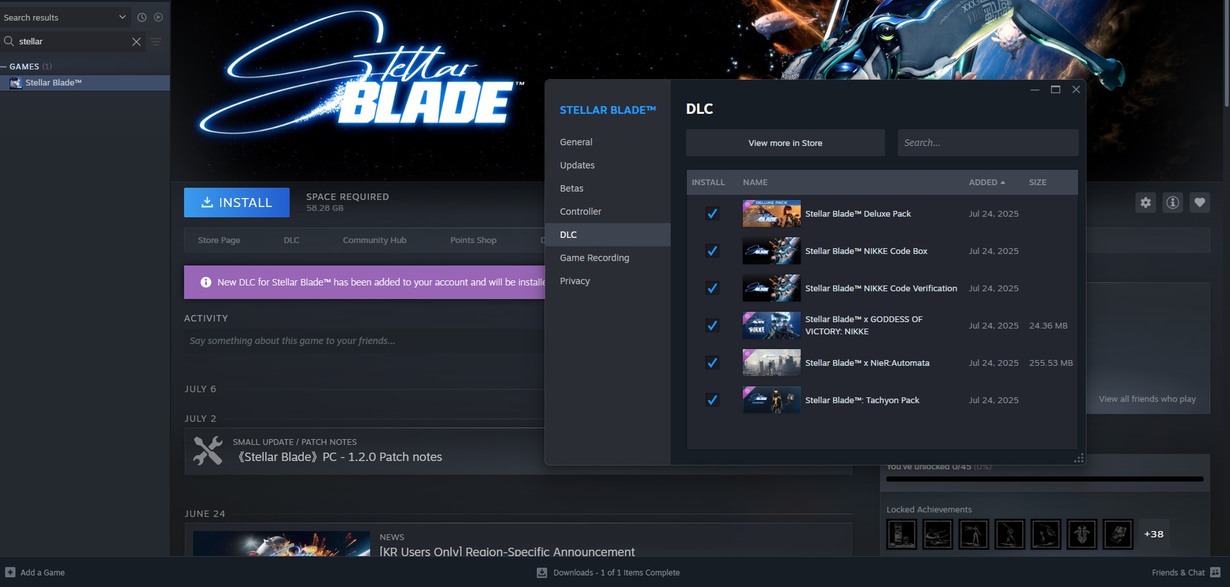Select first locked achievement icon
The height and width of the screenshot is (587, 1230).
pyautogui.click(x=902, y=534)
